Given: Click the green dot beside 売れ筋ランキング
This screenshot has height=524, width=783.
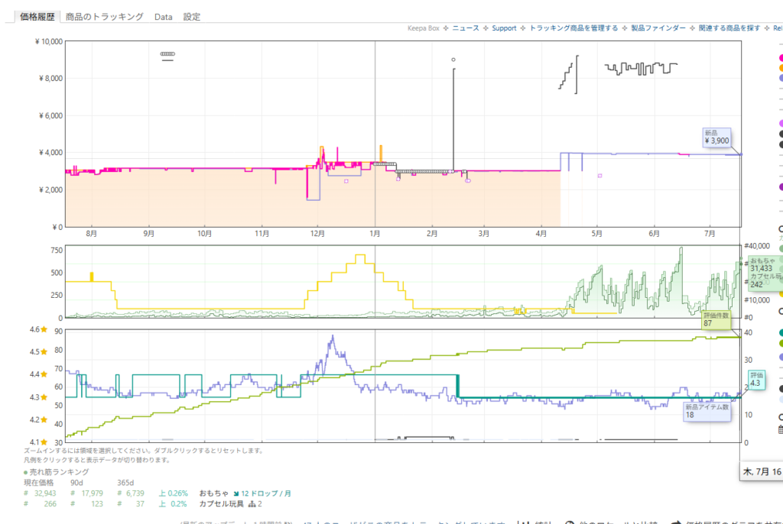Looking at the screenshot, I should point(25,472).
